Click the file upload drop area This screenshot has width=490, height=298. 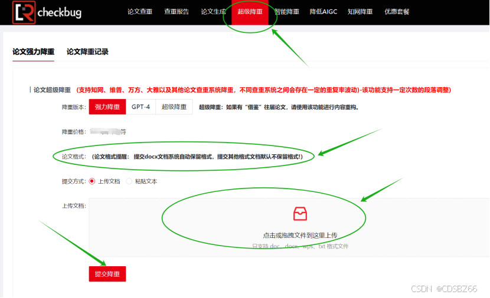click(x=289, y=227)
